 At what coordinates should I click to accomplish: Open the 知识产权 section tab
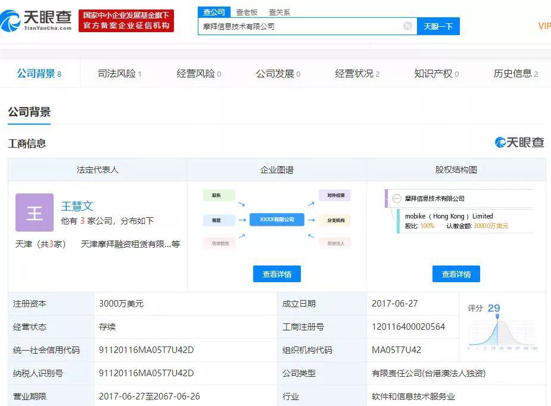pos(436,73)
